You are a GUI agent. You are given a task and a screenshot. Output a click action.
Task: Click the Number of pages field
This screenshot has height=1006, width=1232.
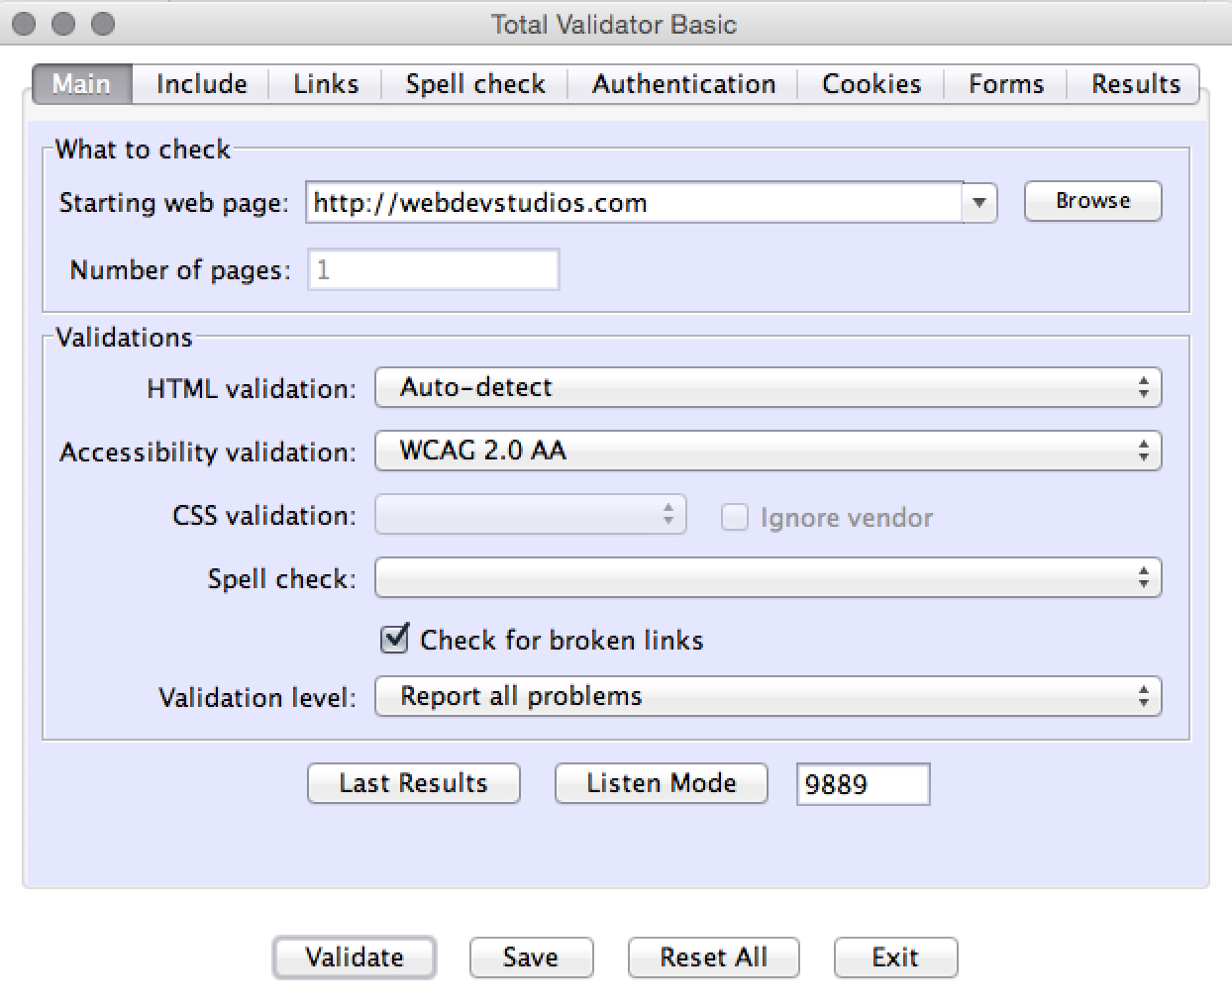434,269
